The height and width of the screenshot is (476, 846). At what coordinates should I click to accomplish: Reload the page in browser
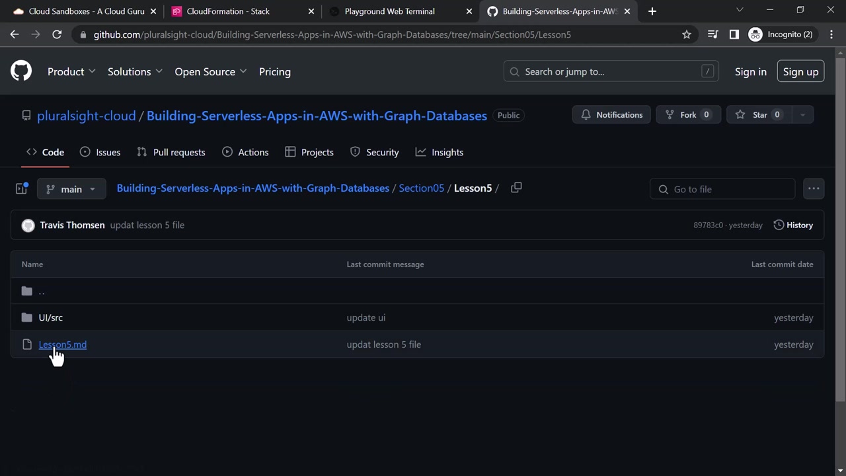[57, 34]
